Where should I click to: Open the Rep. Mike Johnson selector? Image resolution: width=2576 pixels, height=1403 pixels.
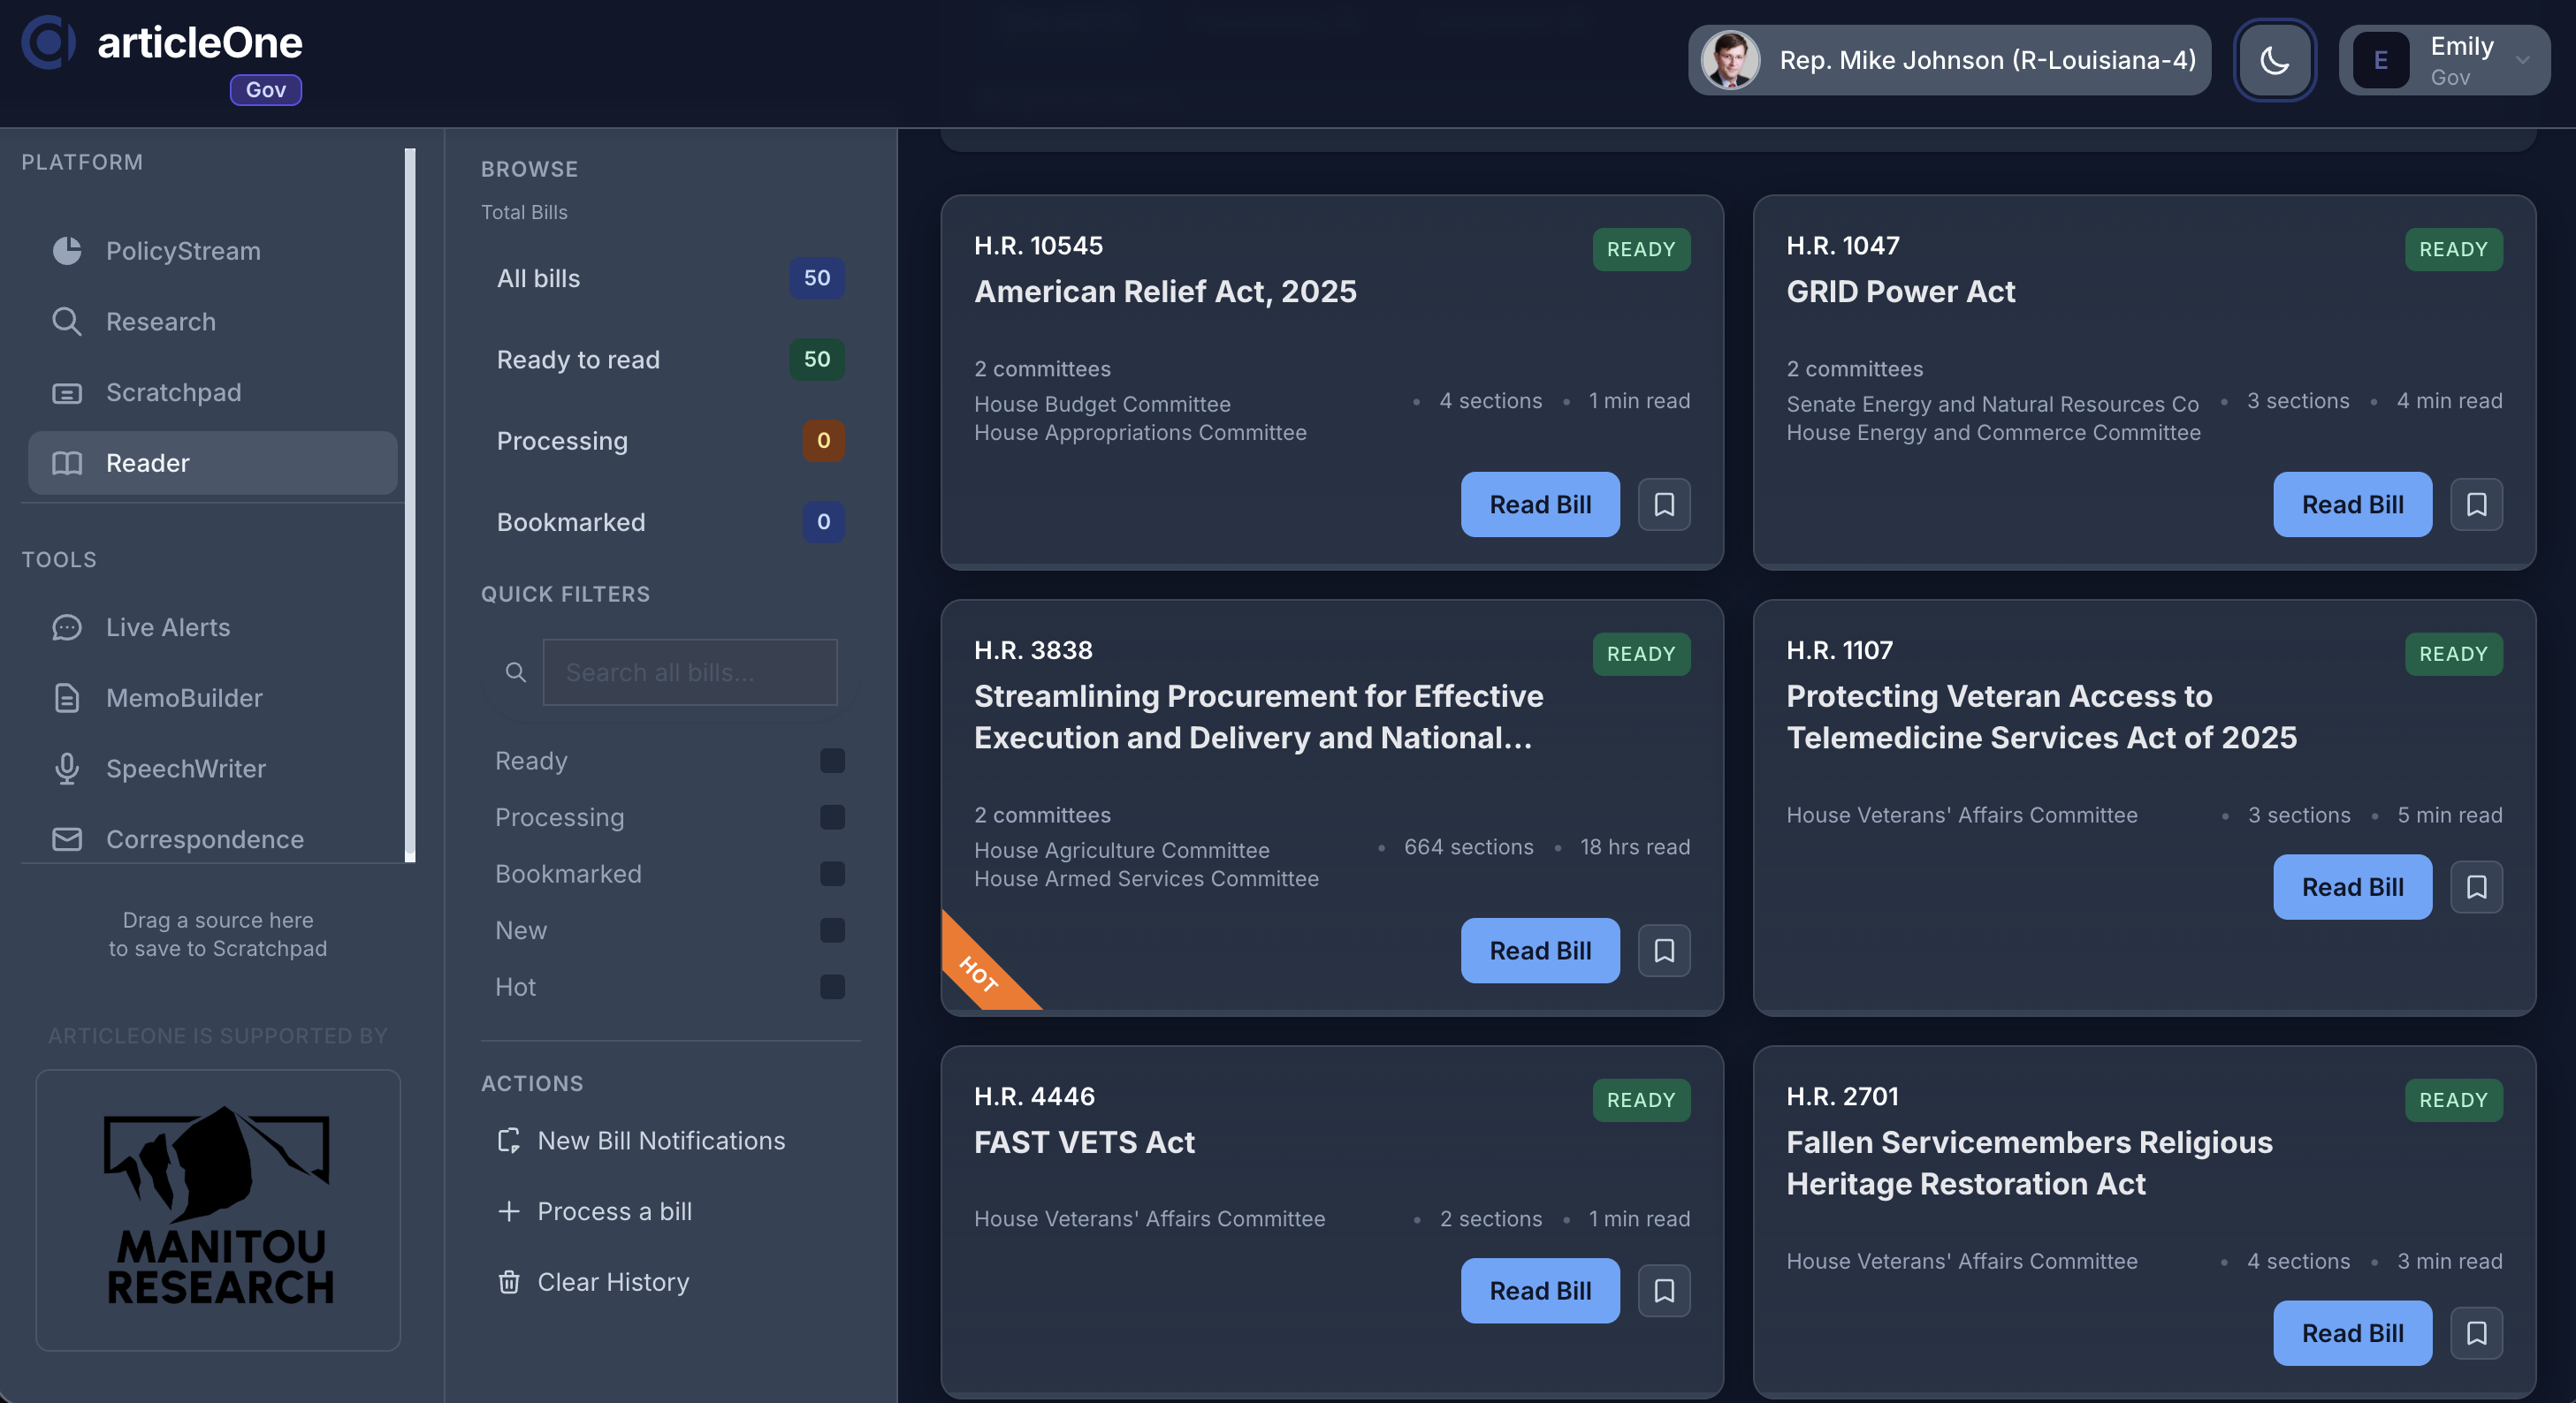point(1948,60)
